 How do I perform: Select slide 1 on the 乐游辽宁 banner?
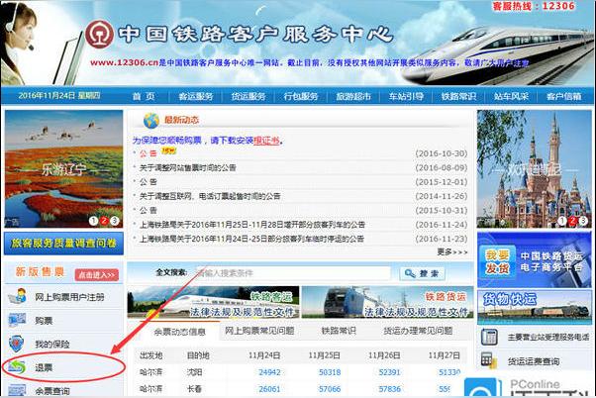pyautogui.click(x=93, y=221)
